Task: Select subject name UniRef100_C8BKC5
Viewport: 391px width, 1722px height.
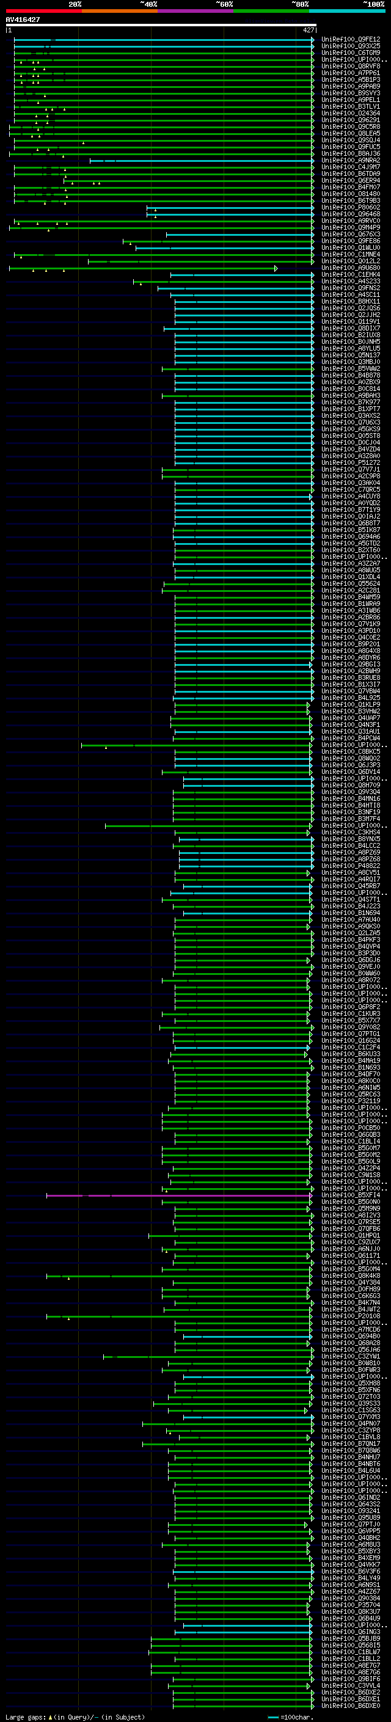Action: tap(351, 752)
